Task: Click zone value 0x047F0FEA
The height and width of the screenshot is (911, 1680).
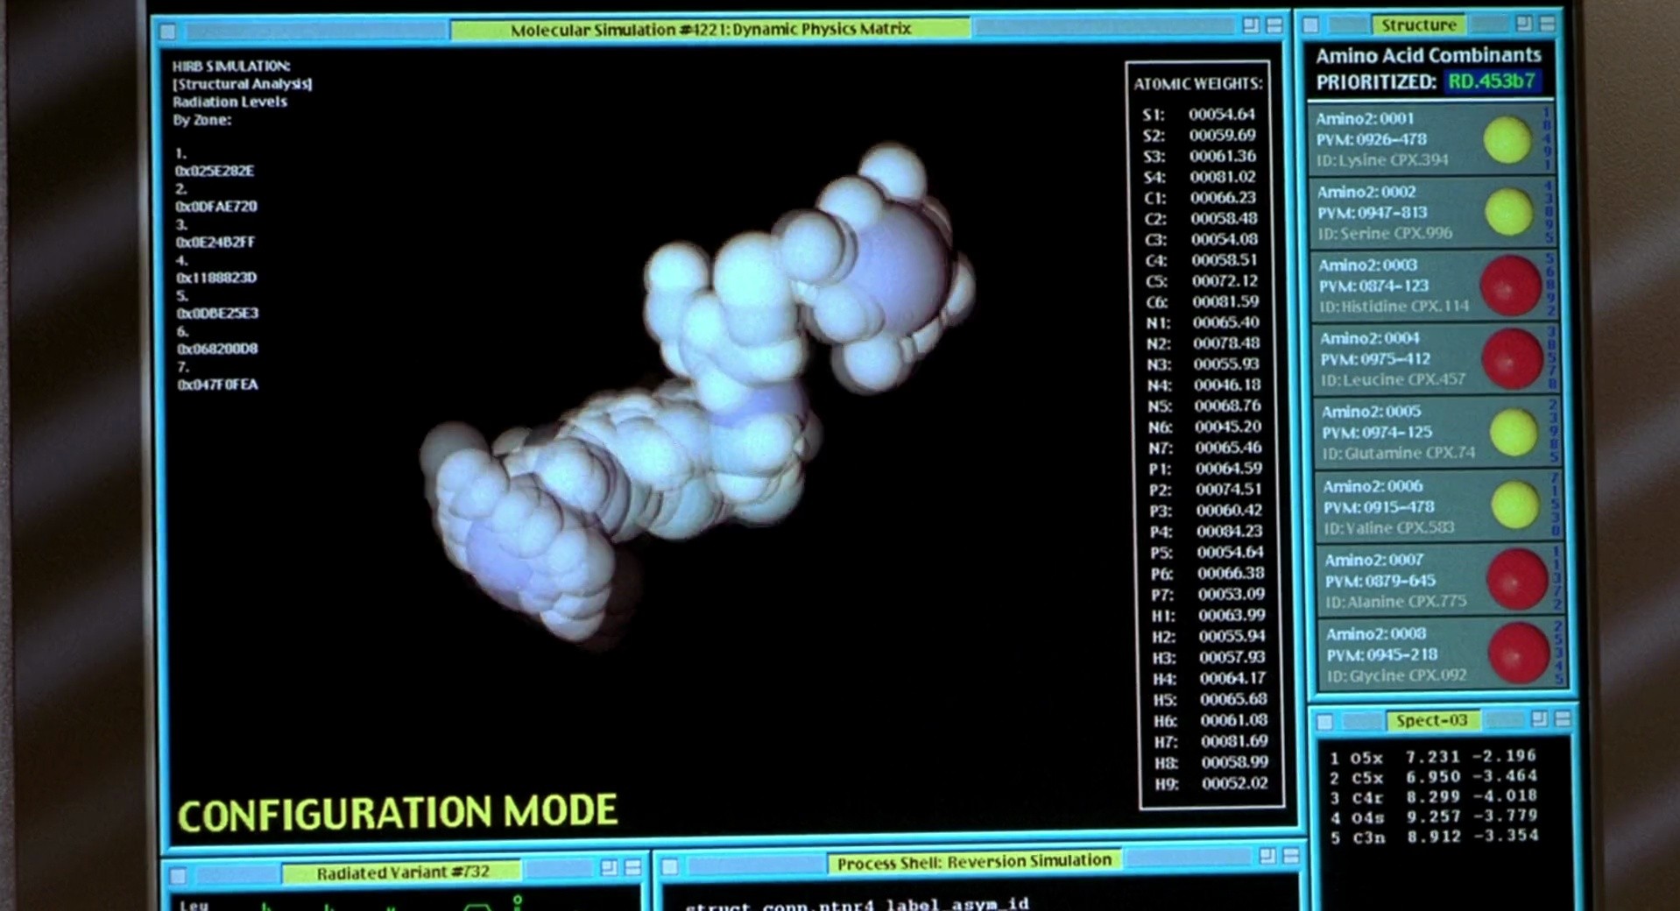Action: [x=218, y=385]
